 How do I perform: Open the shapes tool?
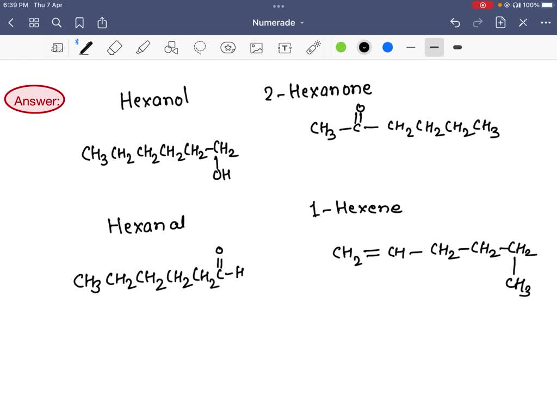click(171, 48)
